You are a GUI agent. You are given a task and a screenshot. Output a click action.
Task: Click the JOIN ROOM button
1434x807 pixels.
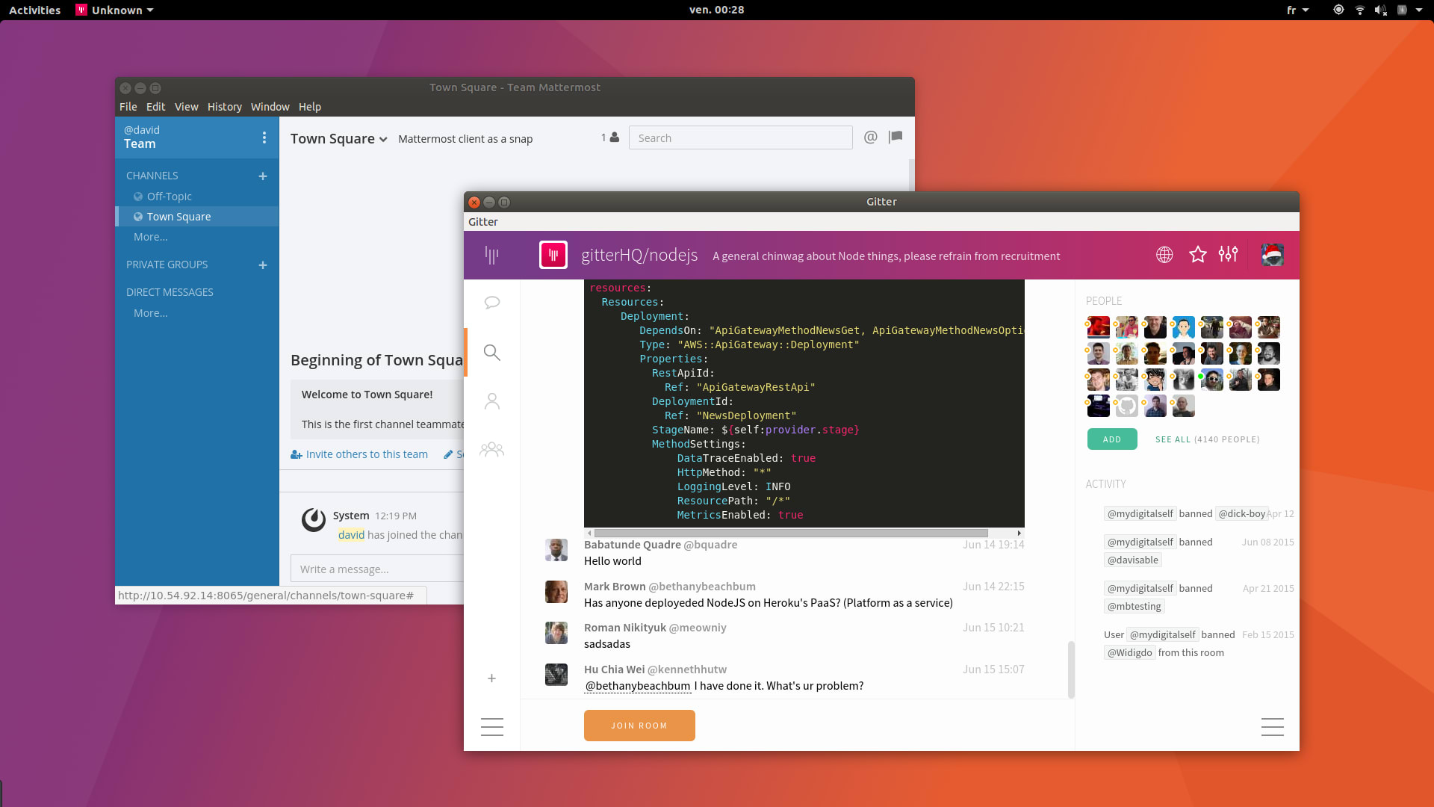[x=639, y=726]
